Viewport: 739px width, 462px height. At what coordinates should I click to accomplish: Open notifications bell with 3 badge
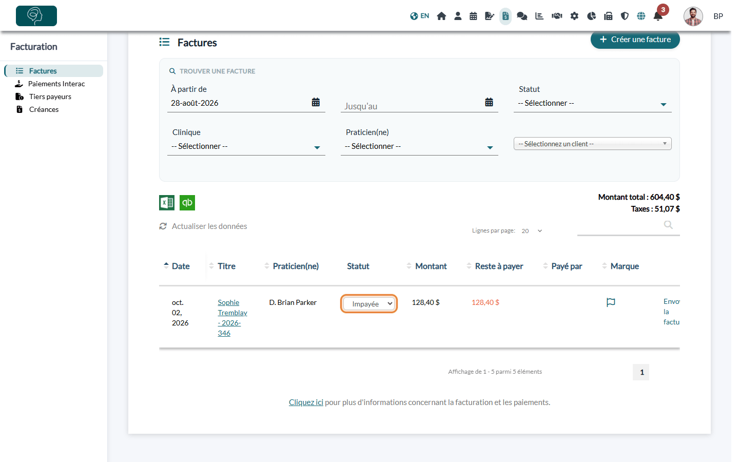[658, 16]
